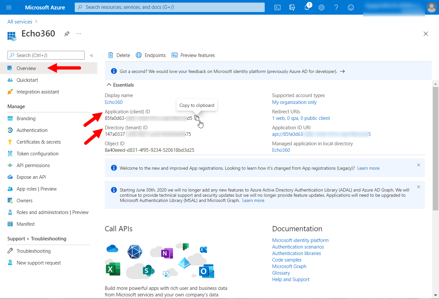Click the SharePoint icon in Call APIs
This screenshot has width=439, height=299.
coord(148,270)
